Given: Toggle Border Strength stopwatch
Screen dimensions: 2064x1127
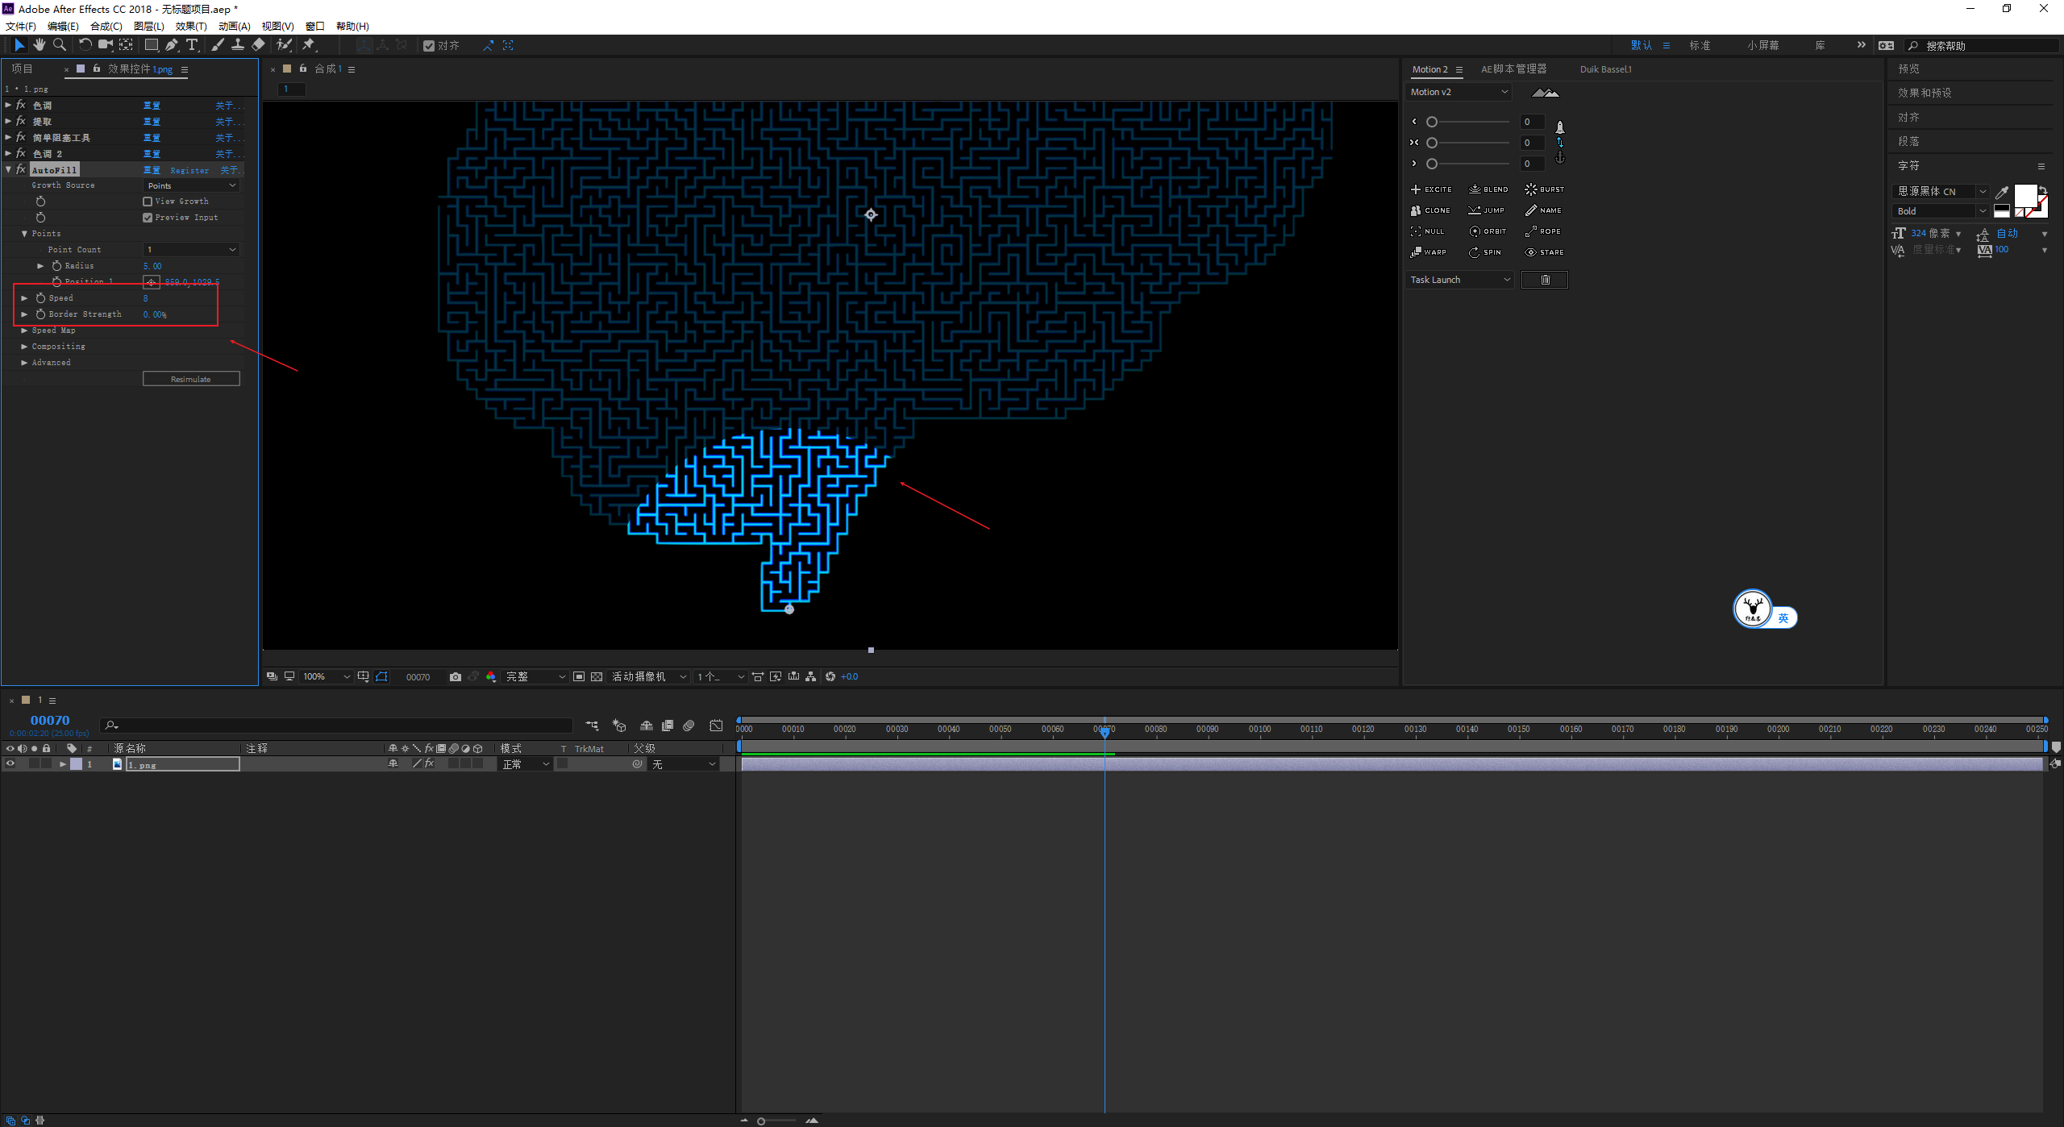Looking at the screenshot, I should click(40, 314).
